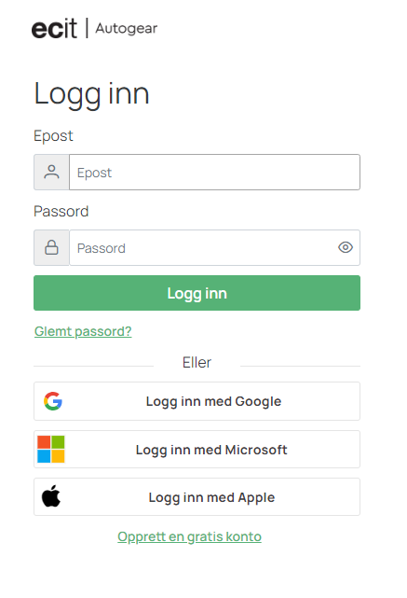
Task: Select Logg inn med Microsoft text
Action: [211, 450]
